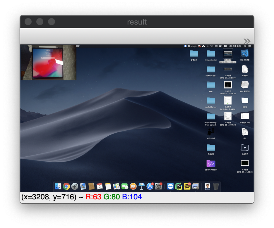Select the Visual Studio Code 응용 프로그램 stack
Image resolution: width=274 pixels, height=228 pixels.
click(x=245, y=55)
